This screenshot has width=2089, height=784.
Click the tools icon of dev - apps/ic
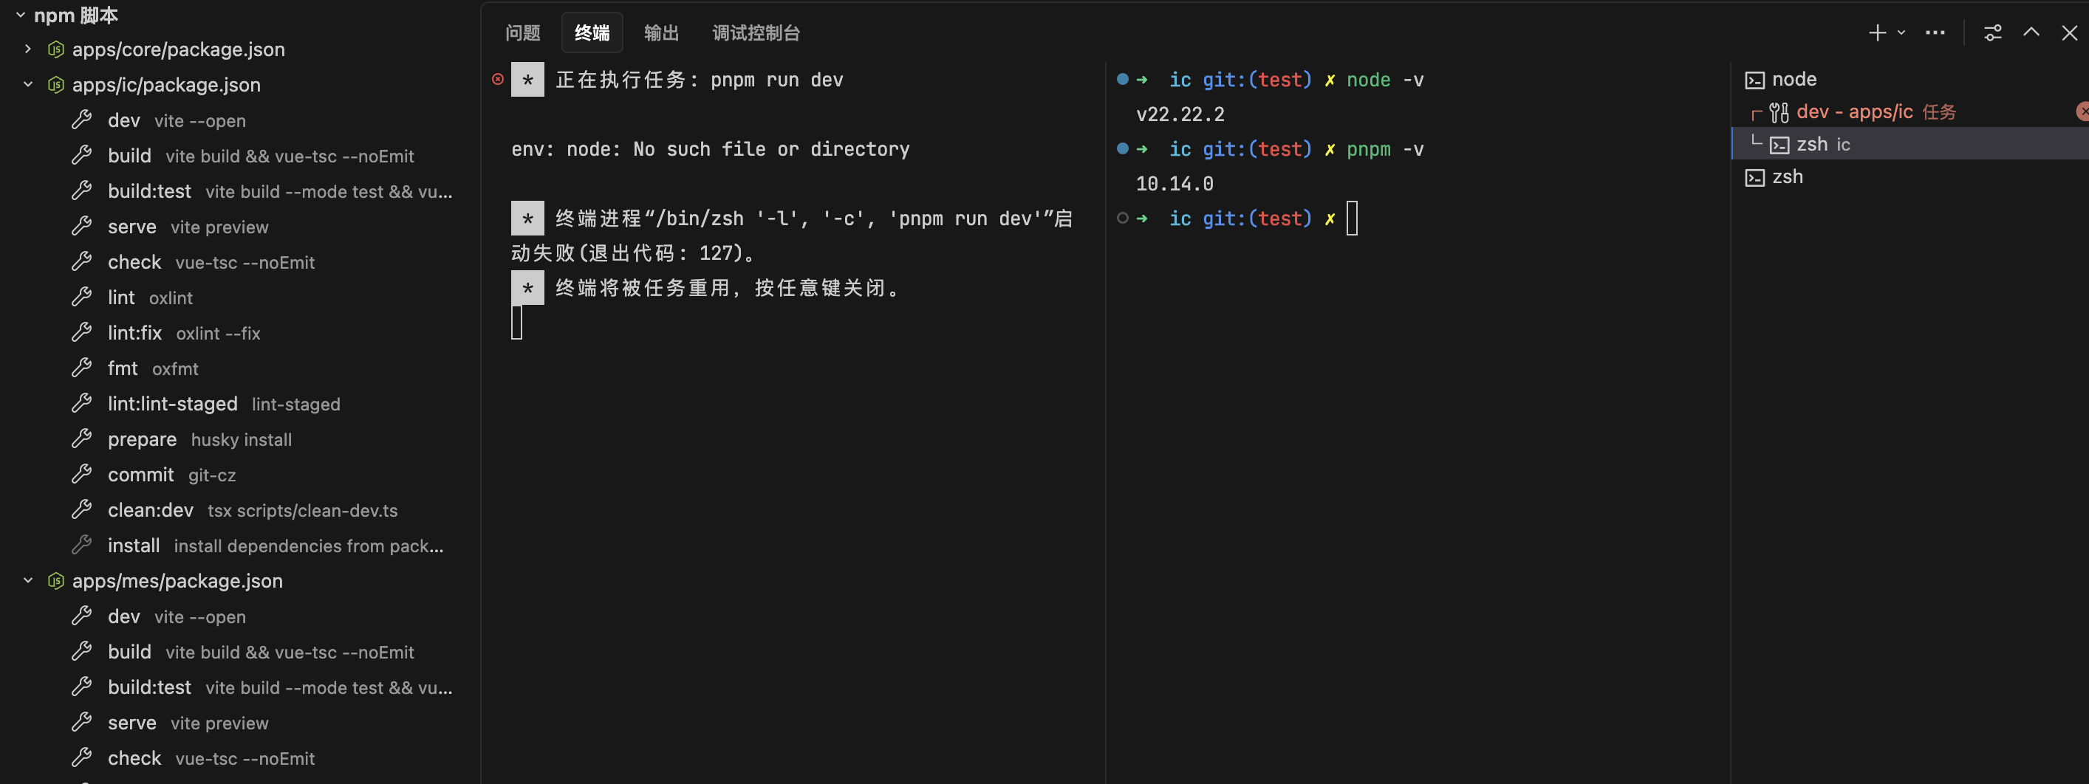pos(1779,112)
